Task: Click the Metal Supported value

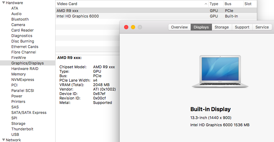Action: [x=103, y=103]
